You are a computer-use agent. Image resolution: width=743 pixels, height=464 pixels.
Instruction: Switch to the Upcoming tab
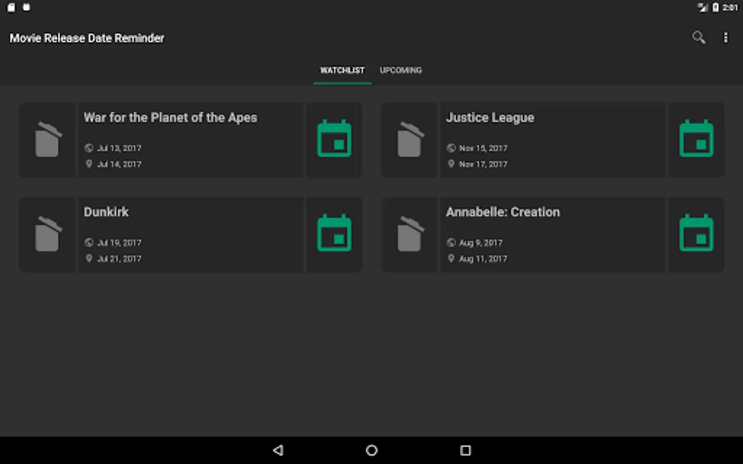point(401,70)
